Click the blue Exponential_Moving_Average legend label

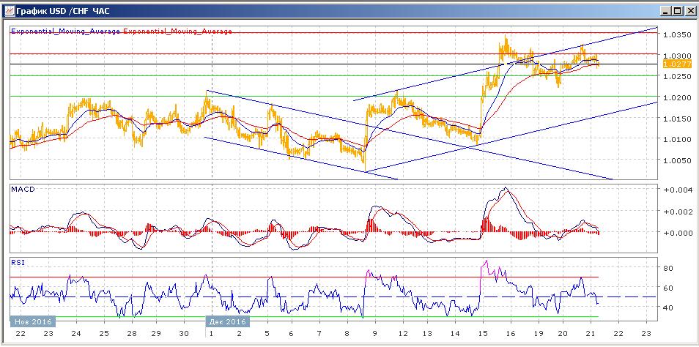tap(65, 31)
